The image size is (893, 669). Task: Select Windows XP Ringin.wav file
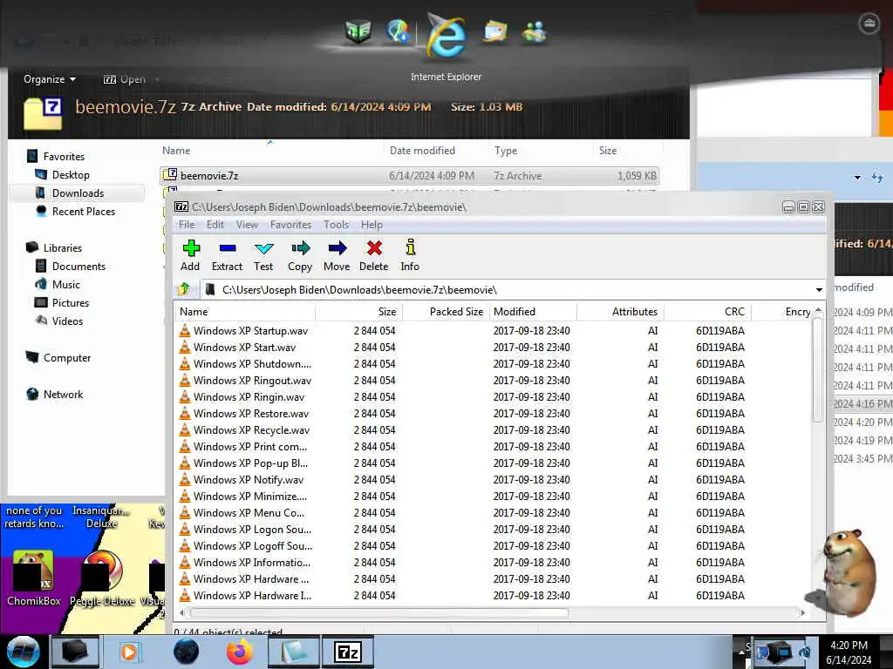coord(249,396)
